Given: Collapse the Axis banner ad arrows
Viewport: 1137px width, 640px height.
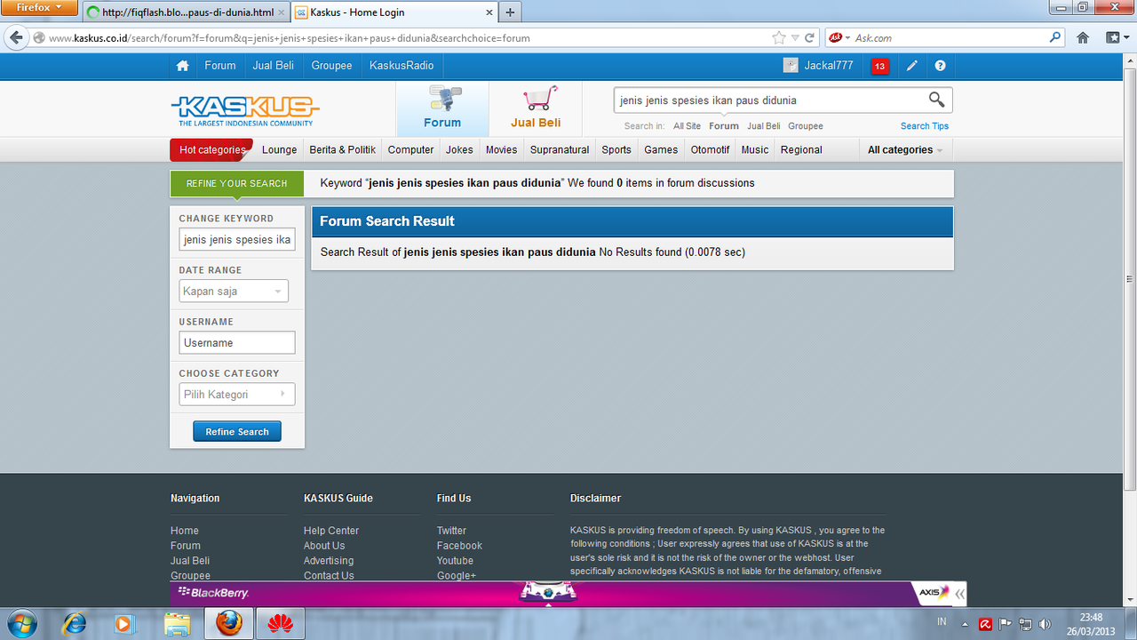Looking at the screenshot, I should click(x=959, y=593).
